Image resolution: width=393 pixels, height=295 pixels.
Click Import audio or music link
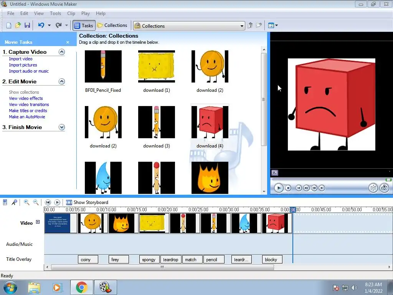[x=29, y=71]
